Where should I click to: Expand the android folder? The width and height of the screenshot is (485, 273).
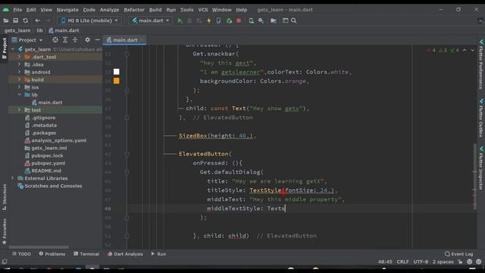(19, 72)
